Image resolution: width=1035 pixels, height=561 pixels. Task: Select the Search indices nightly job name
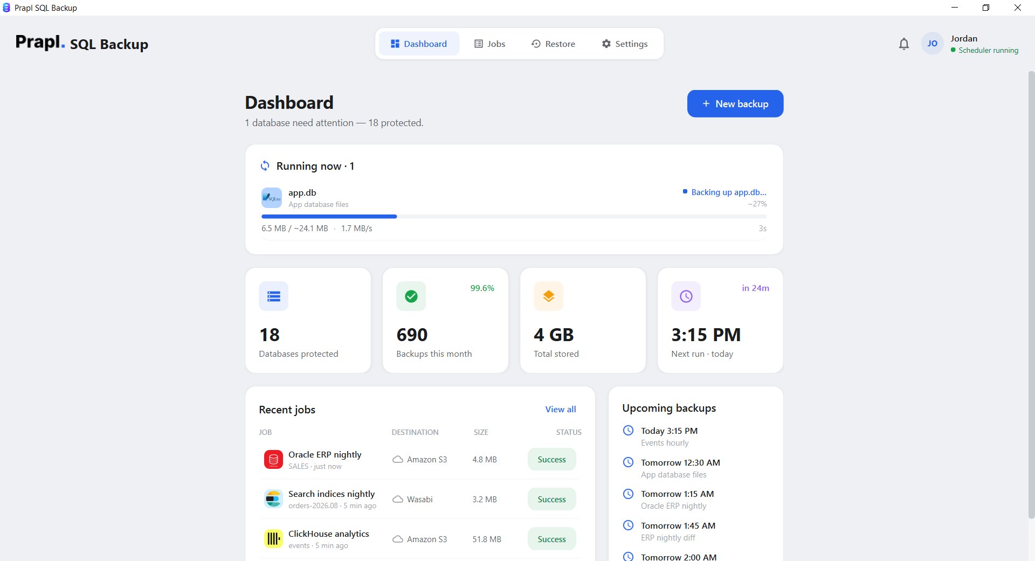coord(332,494)
